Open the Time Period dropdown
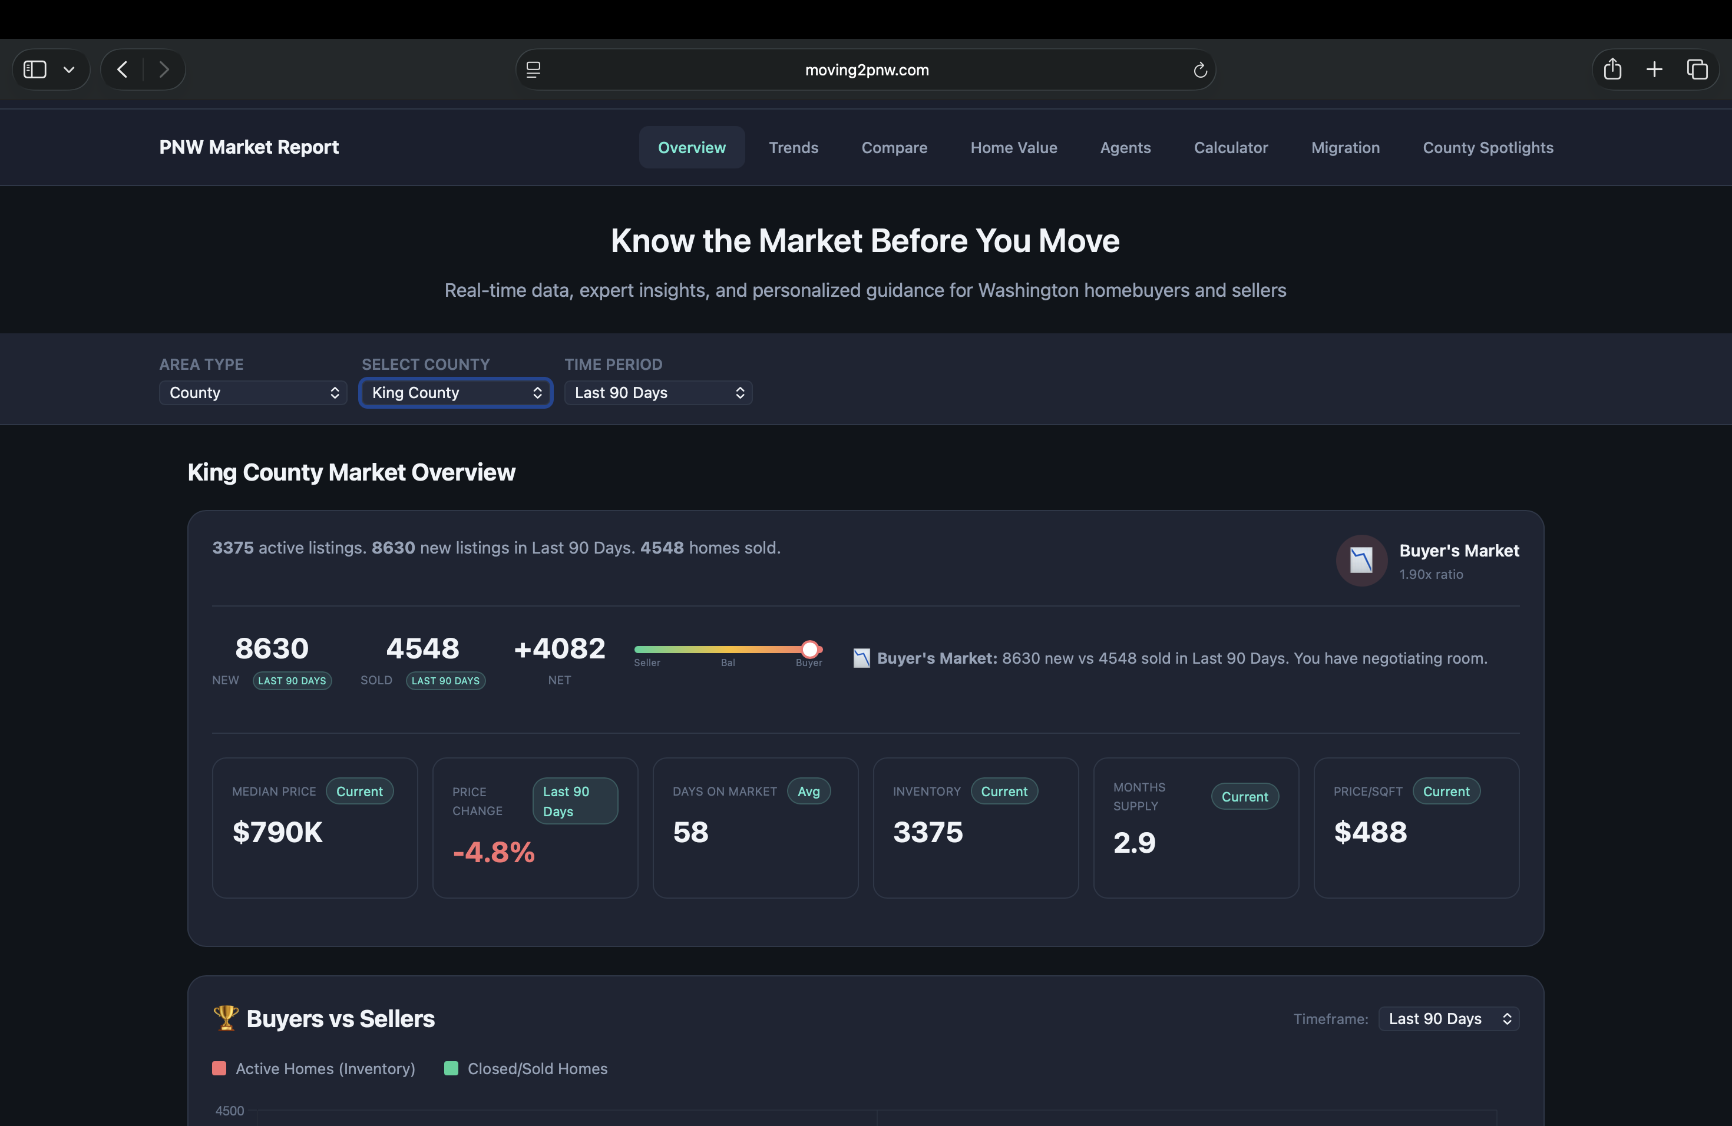The image size is (1732, 1126). tap(658, 392)
